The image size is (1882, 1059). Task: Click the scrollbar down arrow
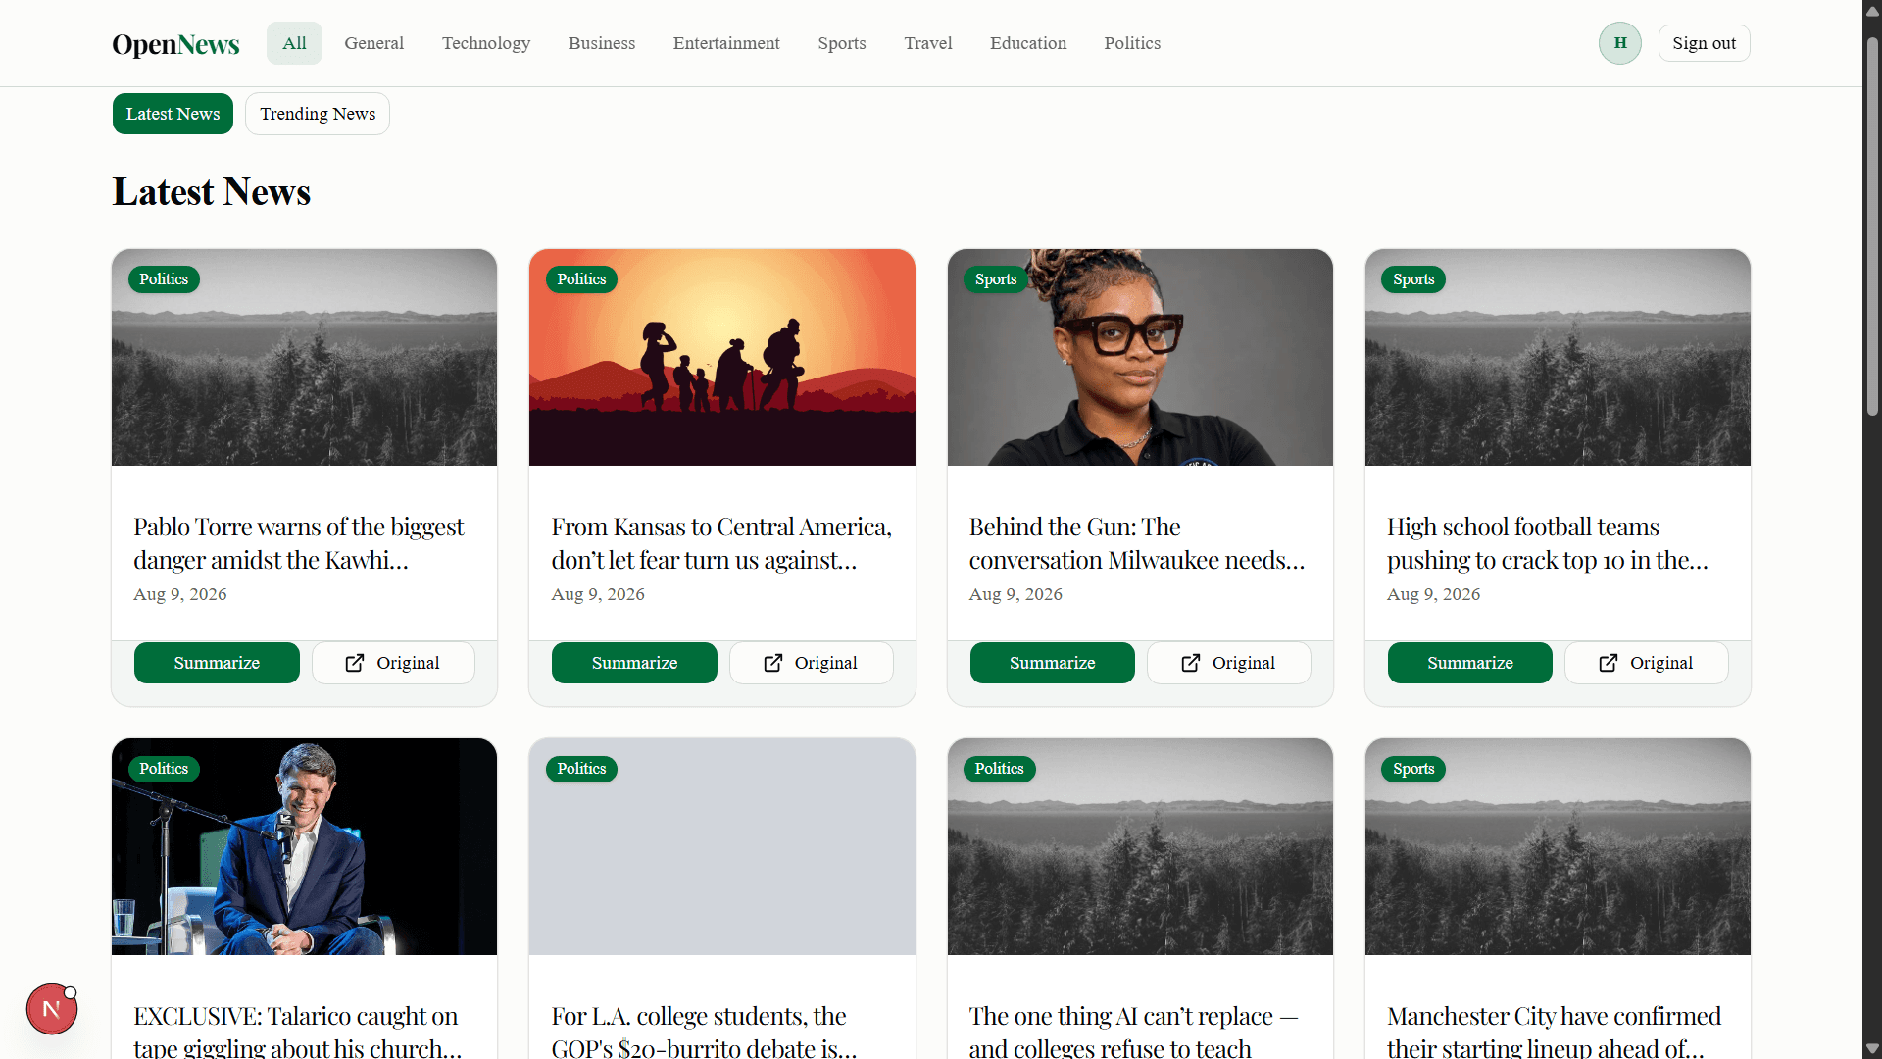click(1872, 1049)
